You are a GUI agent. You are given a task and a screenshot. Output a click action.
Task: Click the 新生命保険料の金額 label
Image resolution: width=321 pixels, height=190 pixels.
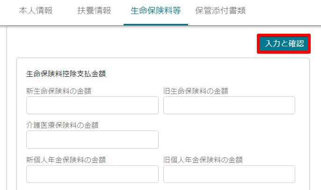59,91
